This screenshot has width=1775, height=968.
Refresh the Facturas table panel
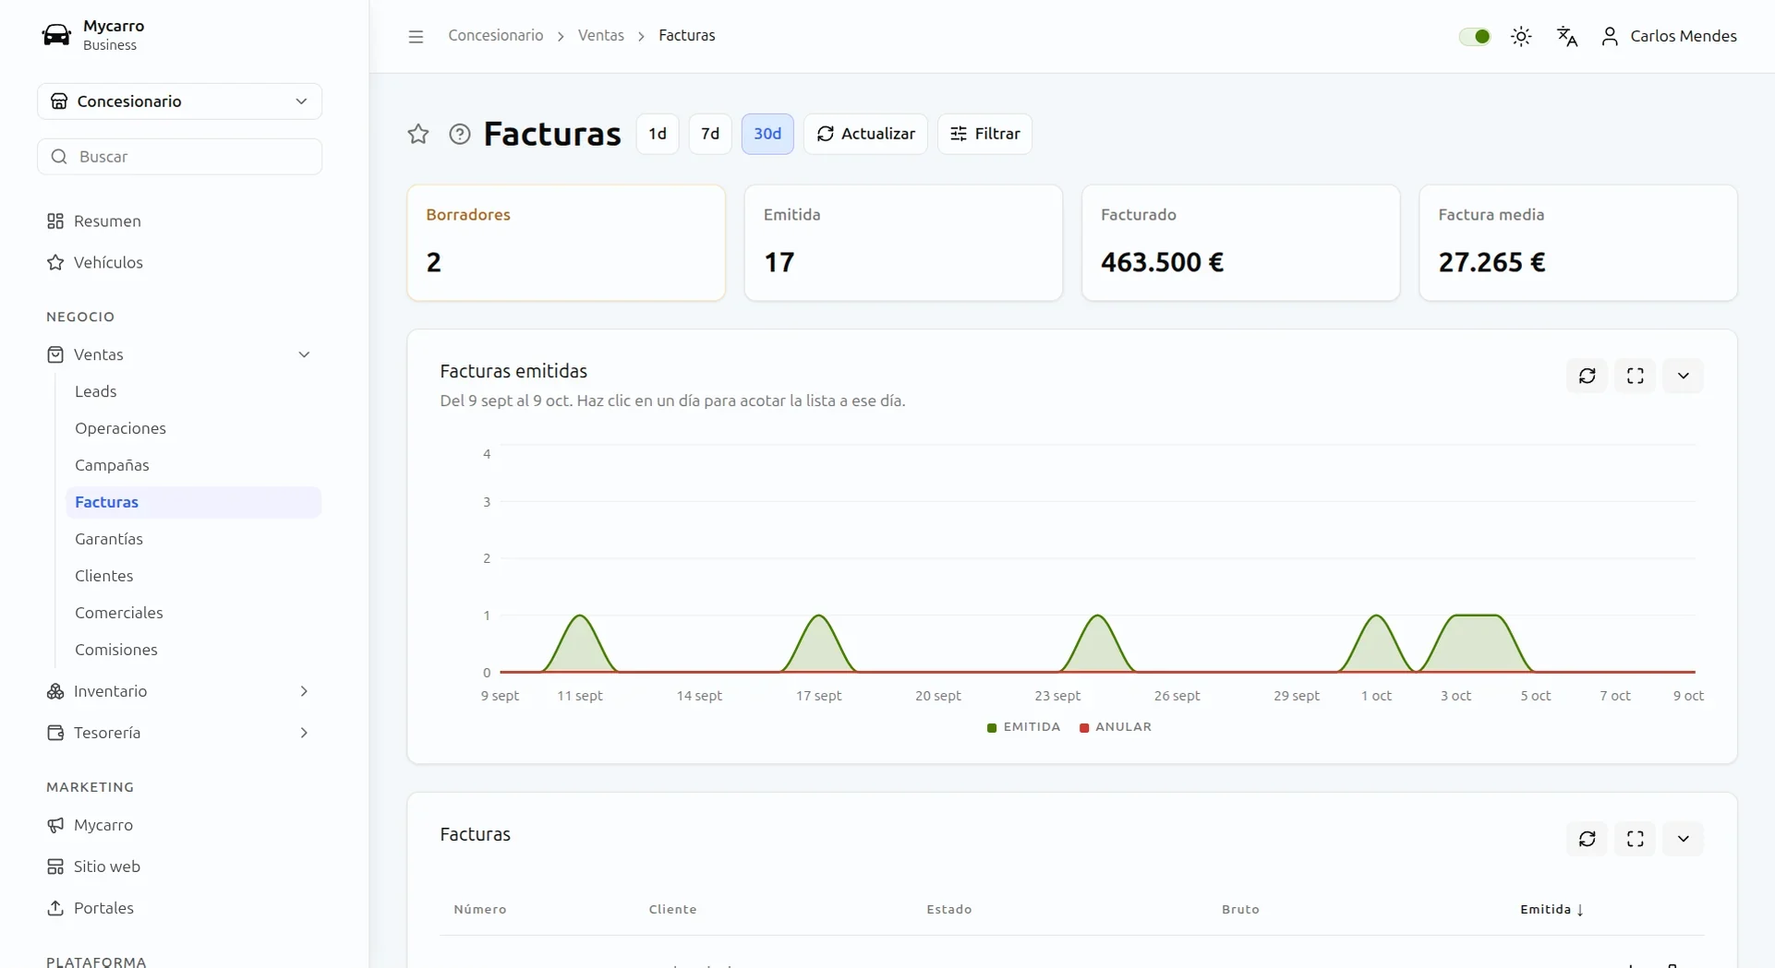1588,839
